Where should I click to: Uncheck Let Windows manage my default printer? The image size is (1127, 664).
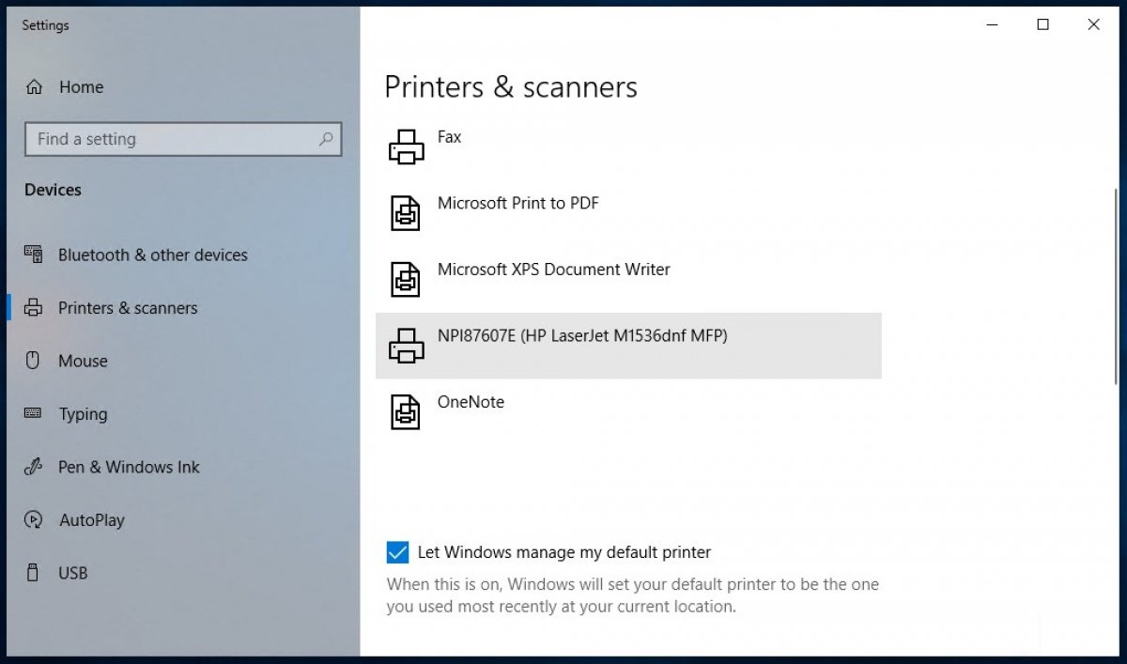397,552
